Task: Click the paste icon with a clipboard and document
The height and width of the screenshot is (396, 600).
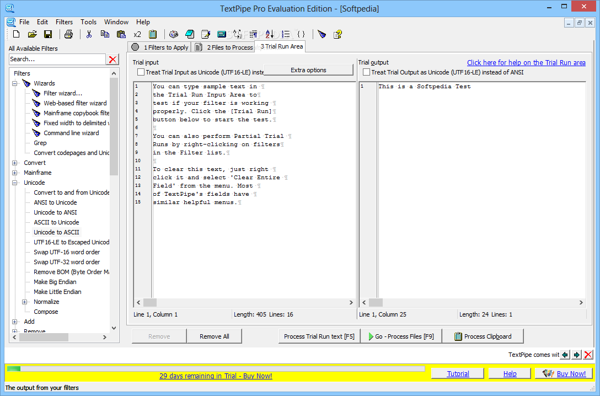Action: coord(121,34)
